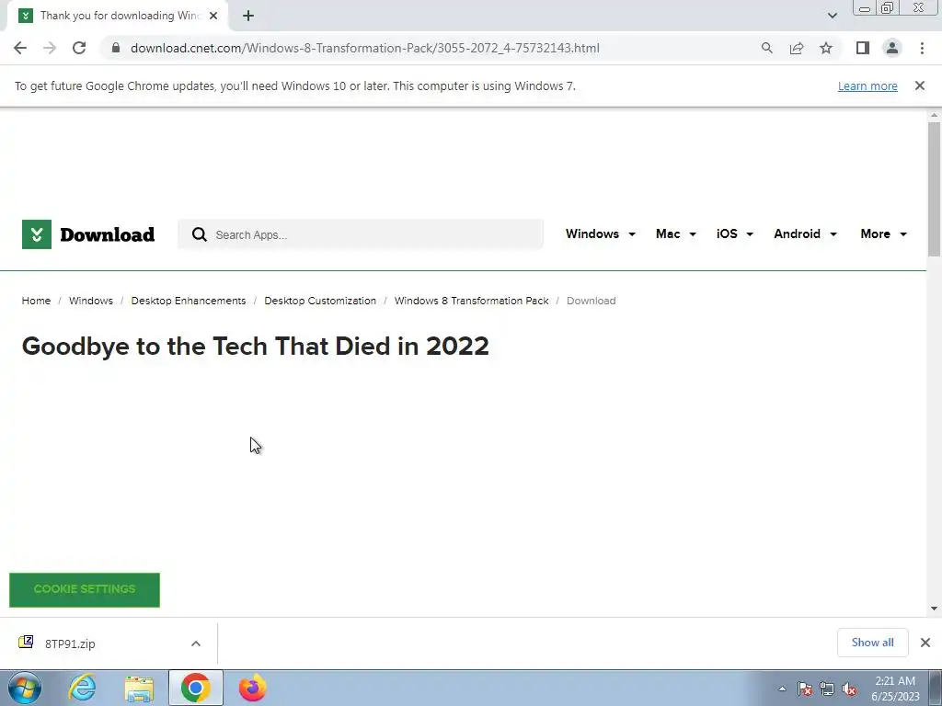Go to Home breadcrumb link
942x706 pixels.
point(36,301)
